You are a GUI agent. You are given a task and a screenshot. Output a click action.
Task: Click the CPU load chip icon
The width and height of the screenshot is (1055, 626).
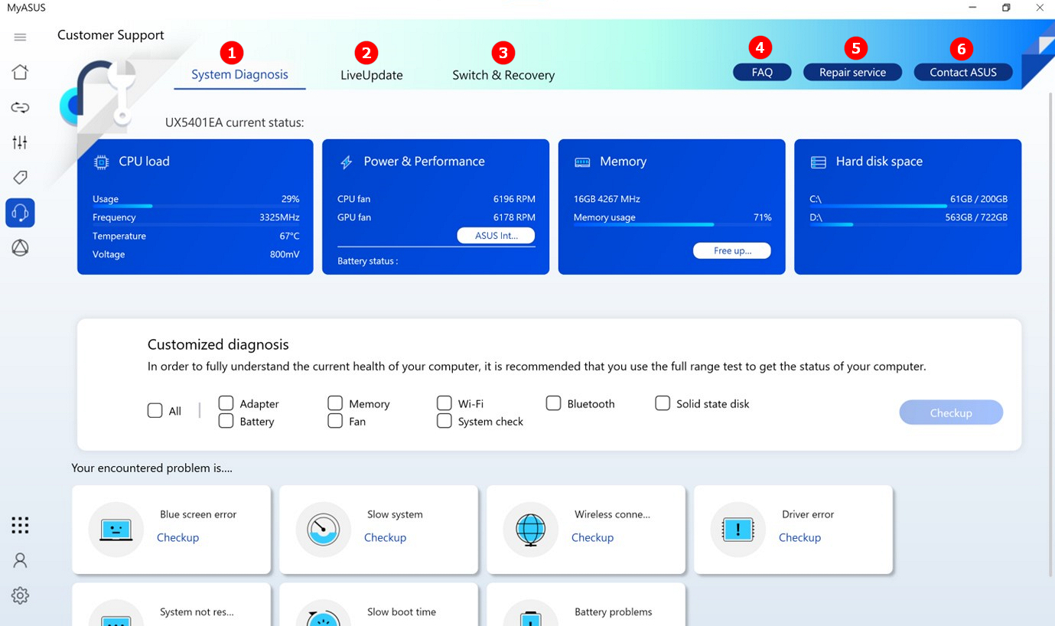click(x=101, y=161)
